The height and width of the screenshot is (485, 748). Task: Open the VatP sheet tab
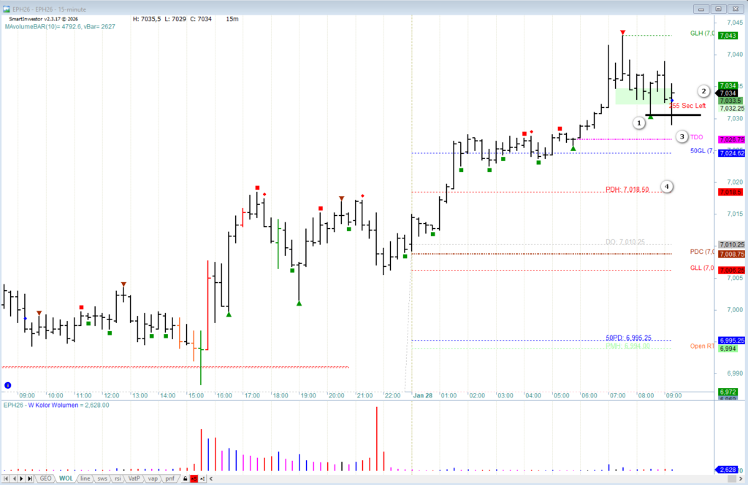pyautogui.click(x=134, y=478)
